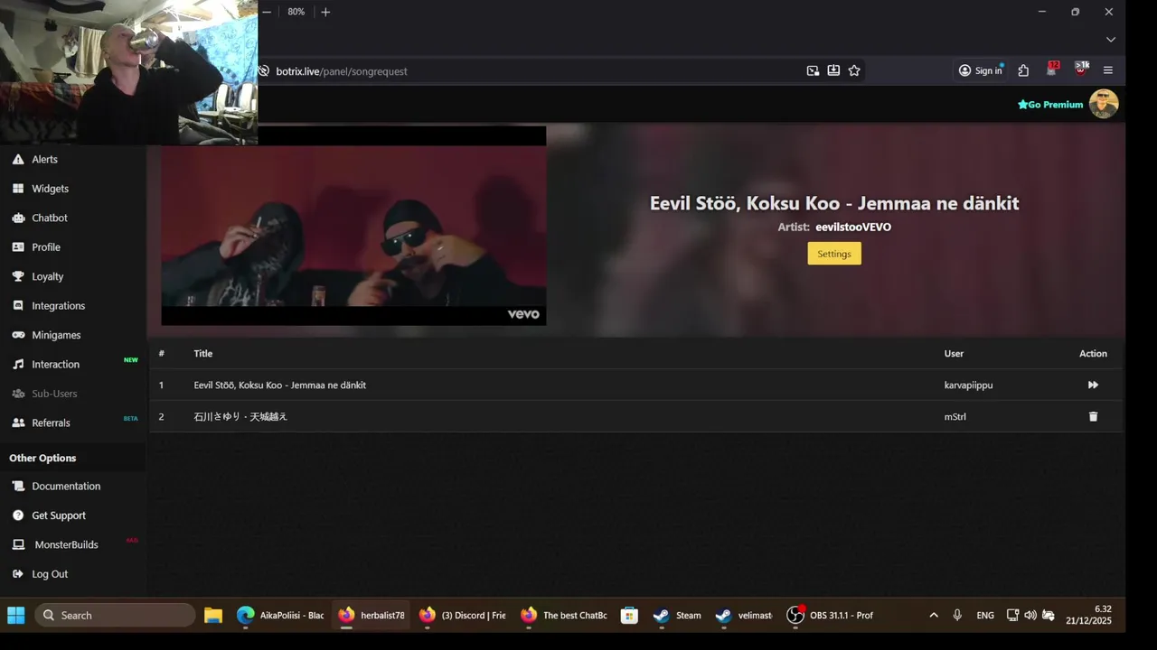Open the Windows Start menu
The width and height of the screenshot is (1157, 650).
tap(16, 615)
